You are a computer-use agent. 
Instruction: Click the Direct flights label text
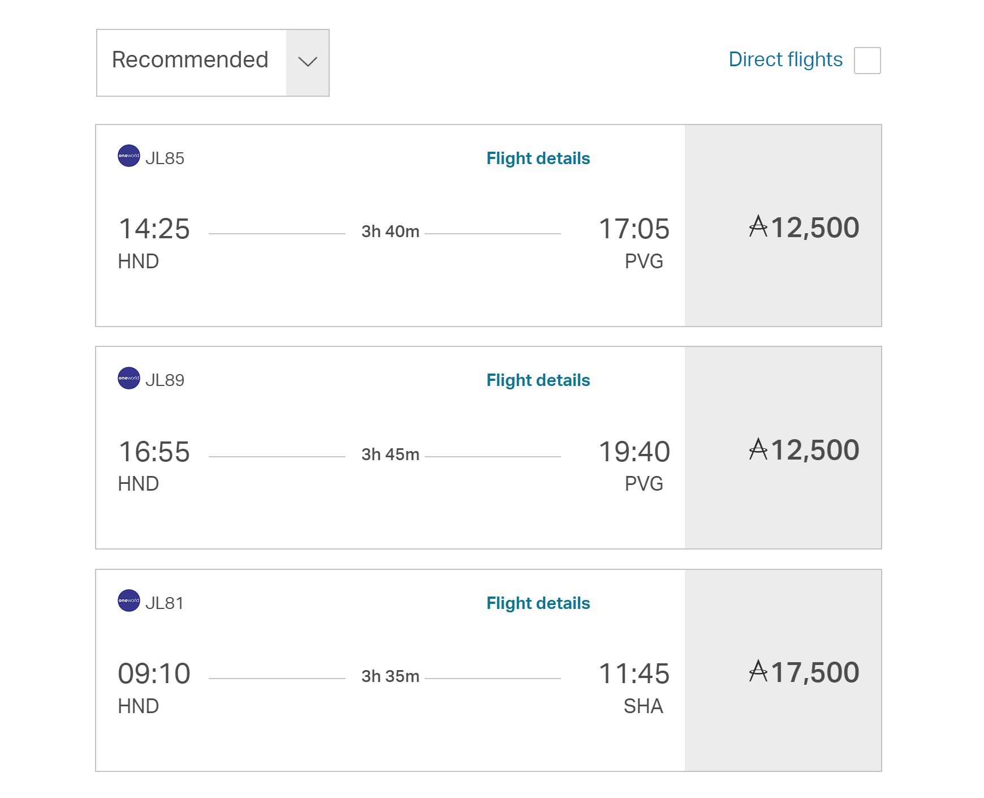(785, 59)
